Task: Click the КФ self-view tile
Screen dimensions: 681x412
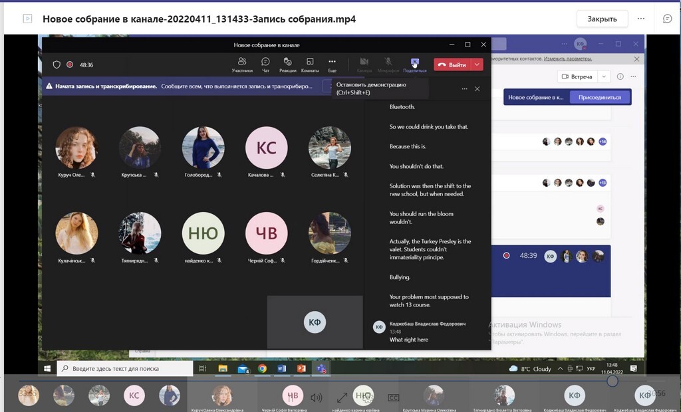Action: [315, 322]
